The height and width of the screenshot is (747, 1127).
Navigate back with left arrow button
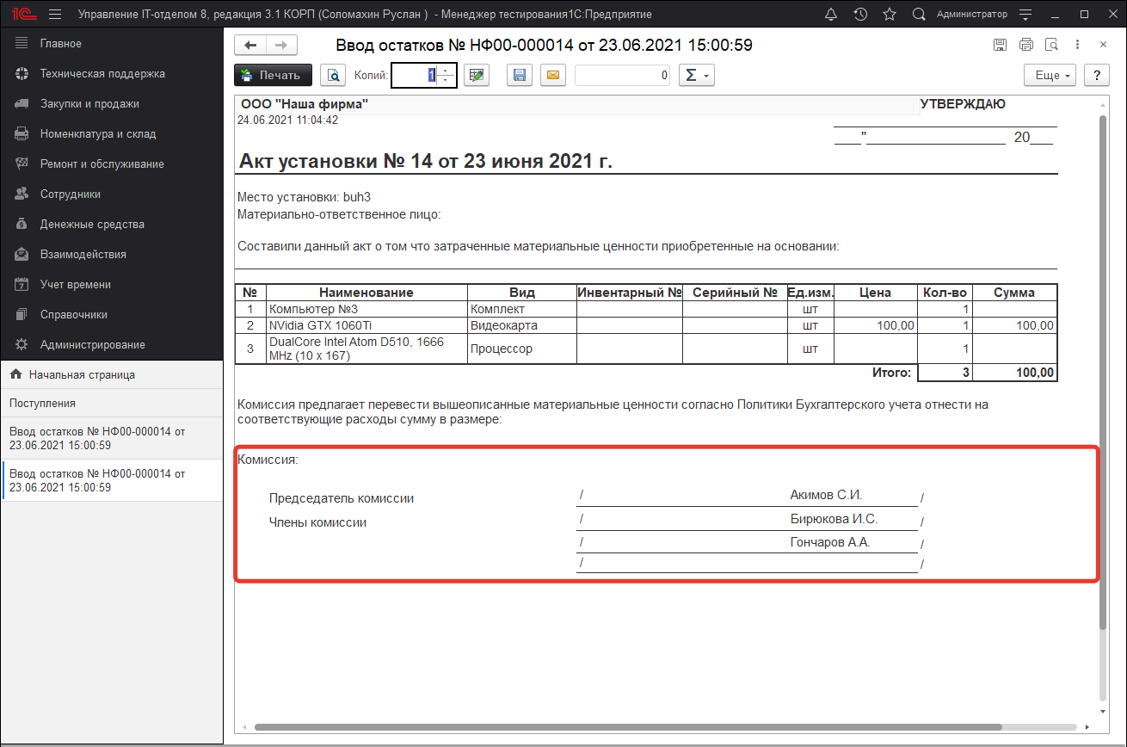point(250,46)
